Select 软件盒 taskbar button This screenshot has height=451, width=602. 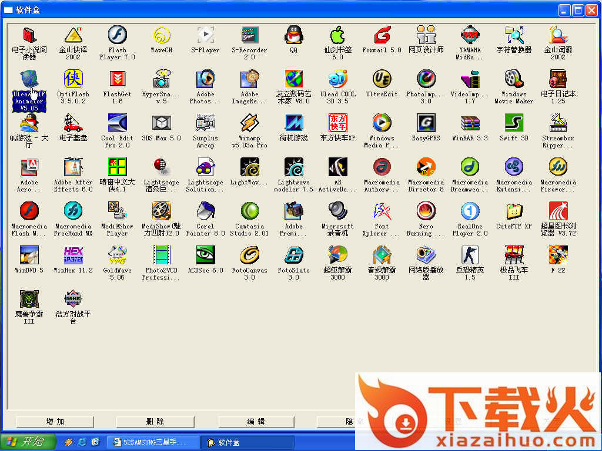tap(248, 442)
